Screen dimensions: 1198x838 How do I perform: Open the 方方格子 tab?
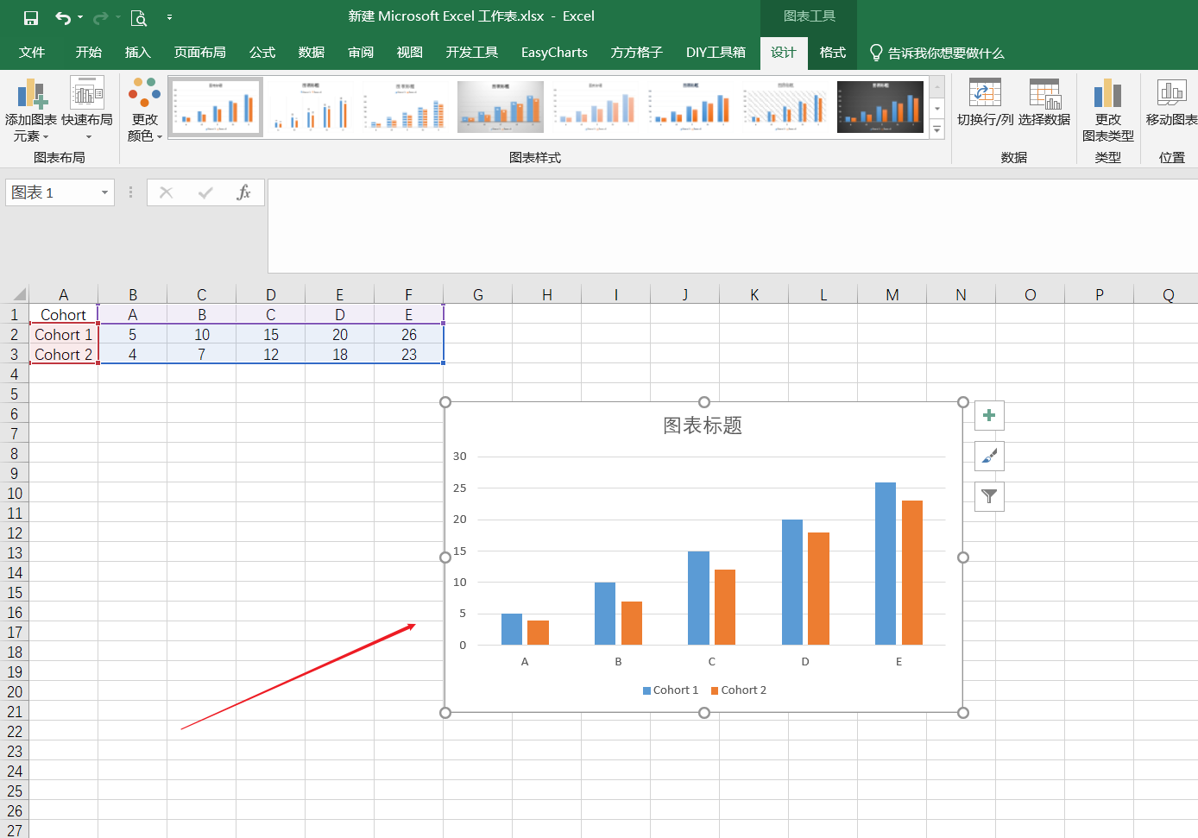tap(637, 53)
